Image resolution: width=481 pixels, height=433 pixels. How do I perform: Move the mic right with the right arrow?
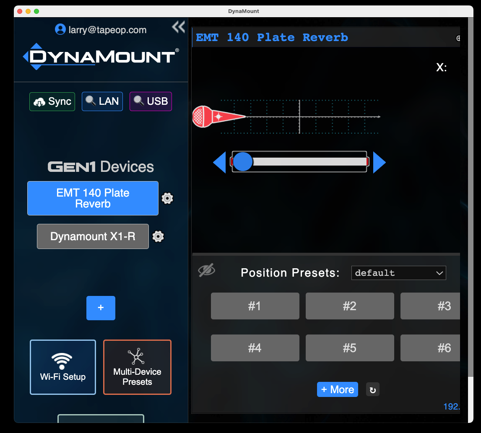pyautogui.click(x=379, y=162)
